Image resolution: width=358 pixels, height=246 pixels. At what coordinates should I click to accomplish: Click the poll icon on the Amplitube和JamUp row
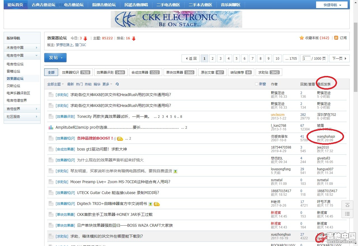[x=51, y=127]
